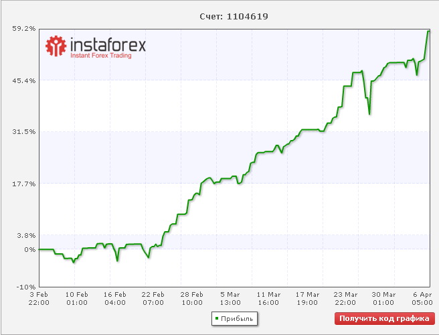Click the '23 Mar 22:00' date label
Screen dimensions: 439x335
[x=345, y=299]
